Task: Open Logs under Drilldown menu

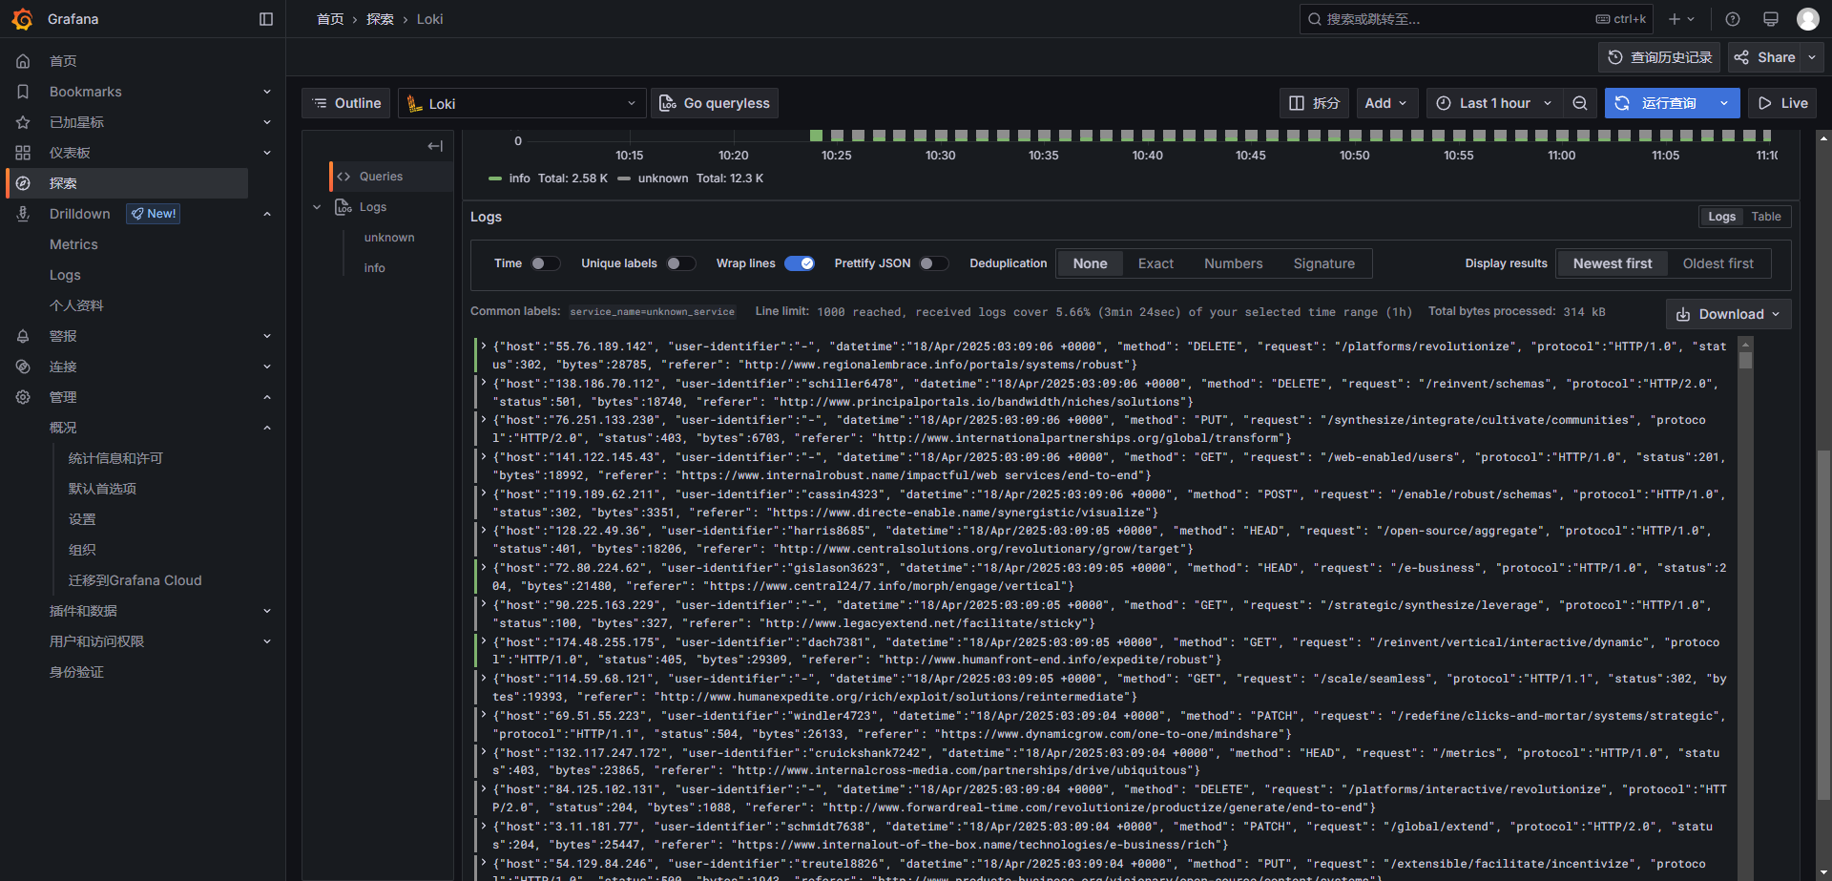Action: (65, 275)
